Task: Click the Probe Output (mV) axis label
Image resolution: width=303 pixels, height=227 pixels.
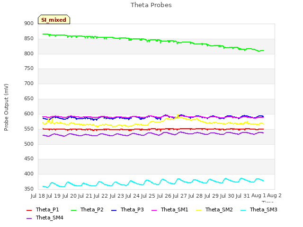Action: [x=6, y=107]
